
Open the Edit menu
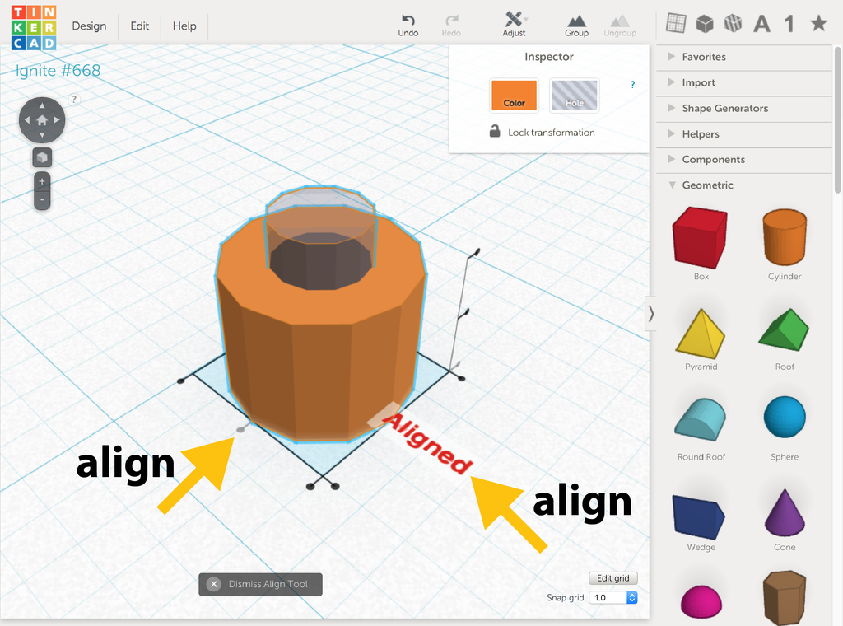coord(140,26)
